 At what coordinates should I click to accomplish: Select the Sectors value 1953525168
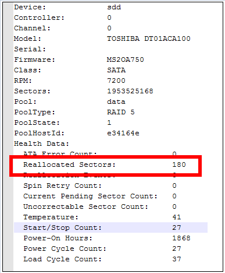130,91
